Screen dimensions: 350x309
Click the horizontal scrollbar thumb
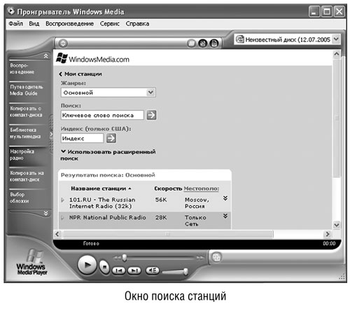[168, 234]
